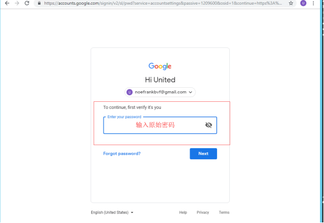Toggle password visibility with the eye icon
This screenshot has height=223, width=324.
click(x=208, y=125)
